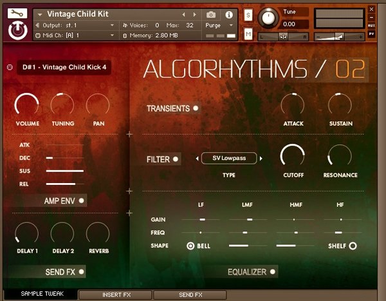Minimize instrument header view
The width and height of the screenshot is (386, 301).
pos(371,17)
